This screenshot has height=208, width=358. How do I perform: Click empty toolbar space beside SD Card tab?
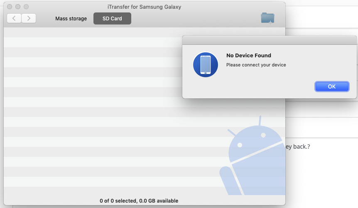(194, 19)
